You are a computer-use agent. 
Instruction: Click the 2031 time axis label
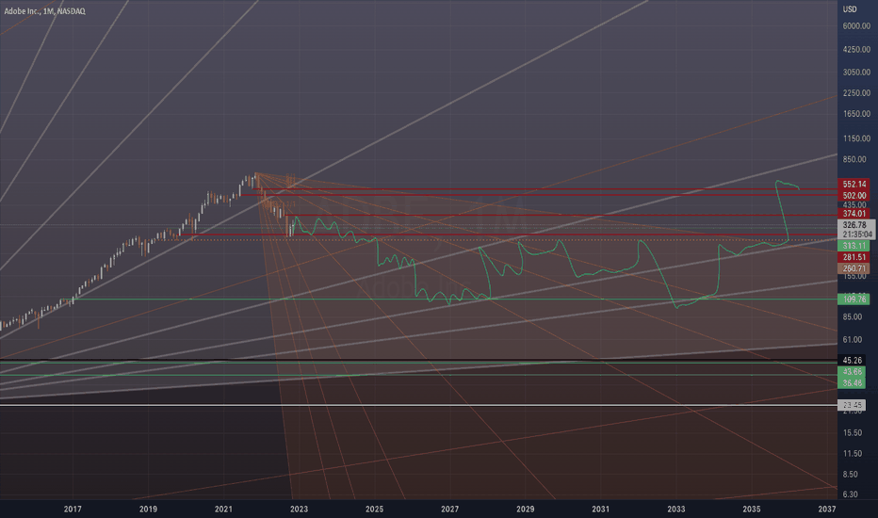[600, 509]
